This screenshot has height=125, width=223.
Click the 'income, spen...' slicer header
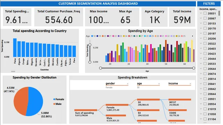click(x=208, y=9)
